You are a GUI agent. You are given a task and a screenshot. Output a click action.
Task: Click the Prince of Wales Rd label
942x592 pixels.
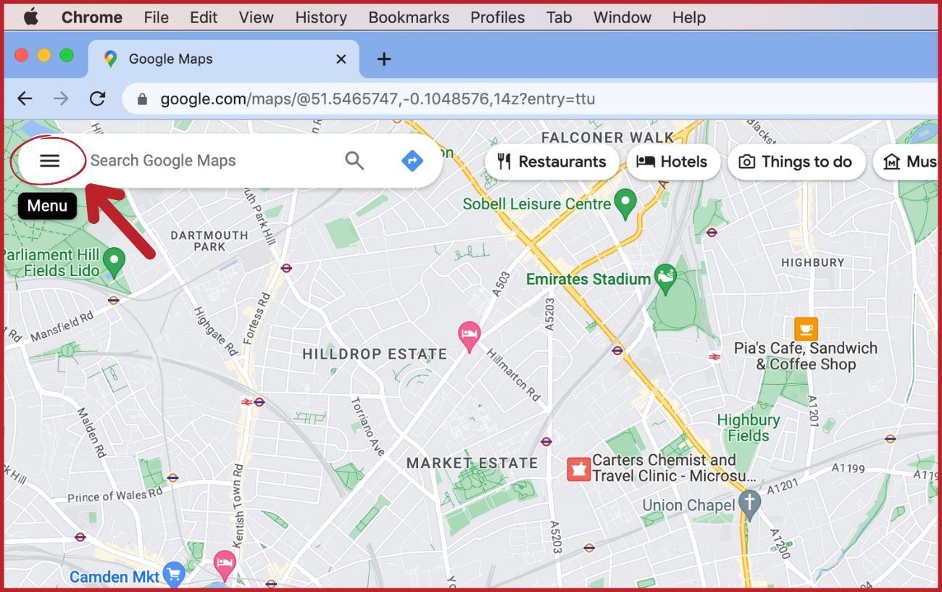115,496
